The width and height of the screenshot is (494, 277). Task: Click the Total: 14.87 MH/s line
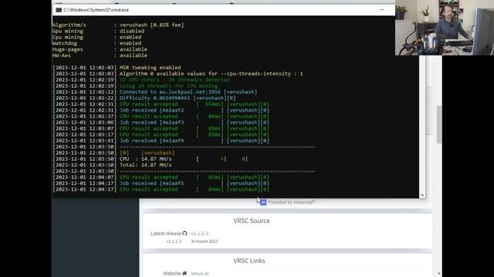click(112, 165)
